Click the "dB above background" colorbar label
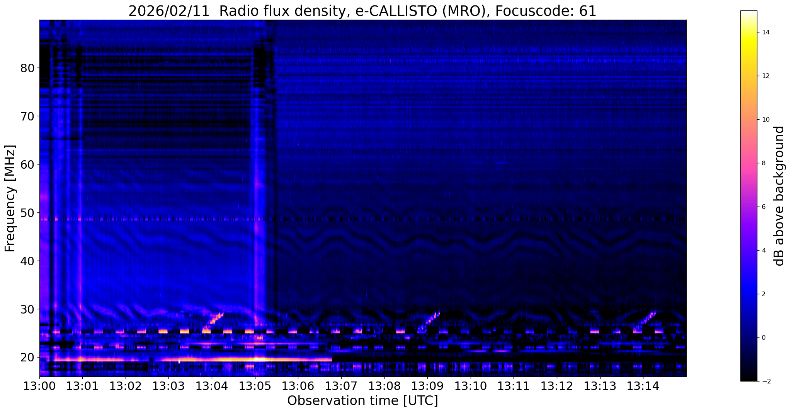Screen dimensions: 791x412 [779, 196]
